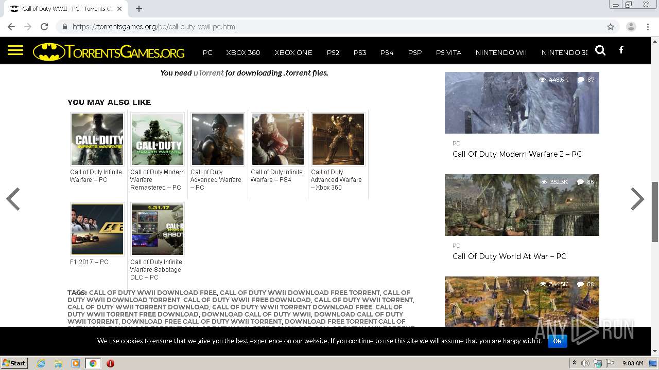Open Call Of Duty World At War – PC link
Screen dimensions: 659x370
coord(509,256)
